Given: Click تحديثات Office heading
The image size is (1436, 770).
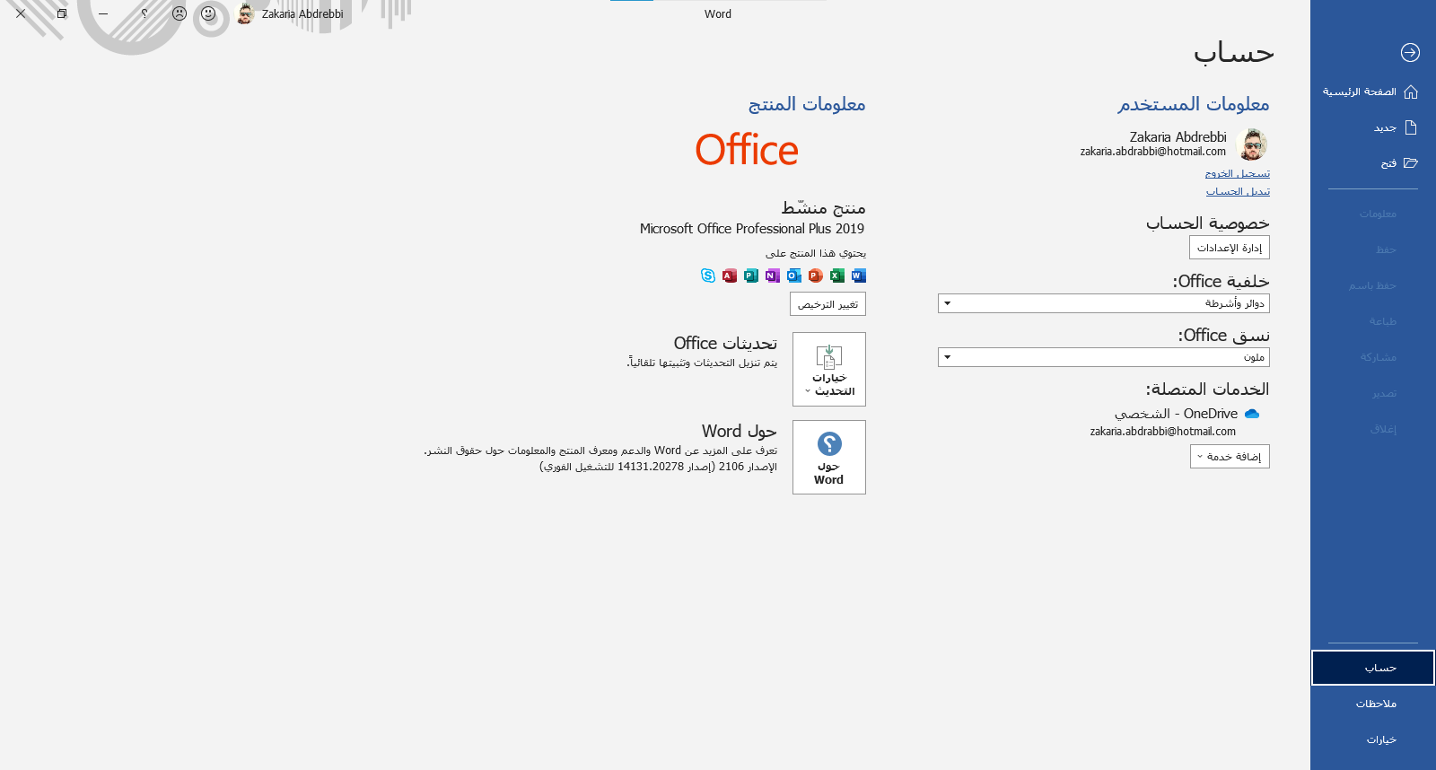Looking at the screenshot, I should (725, 343).
